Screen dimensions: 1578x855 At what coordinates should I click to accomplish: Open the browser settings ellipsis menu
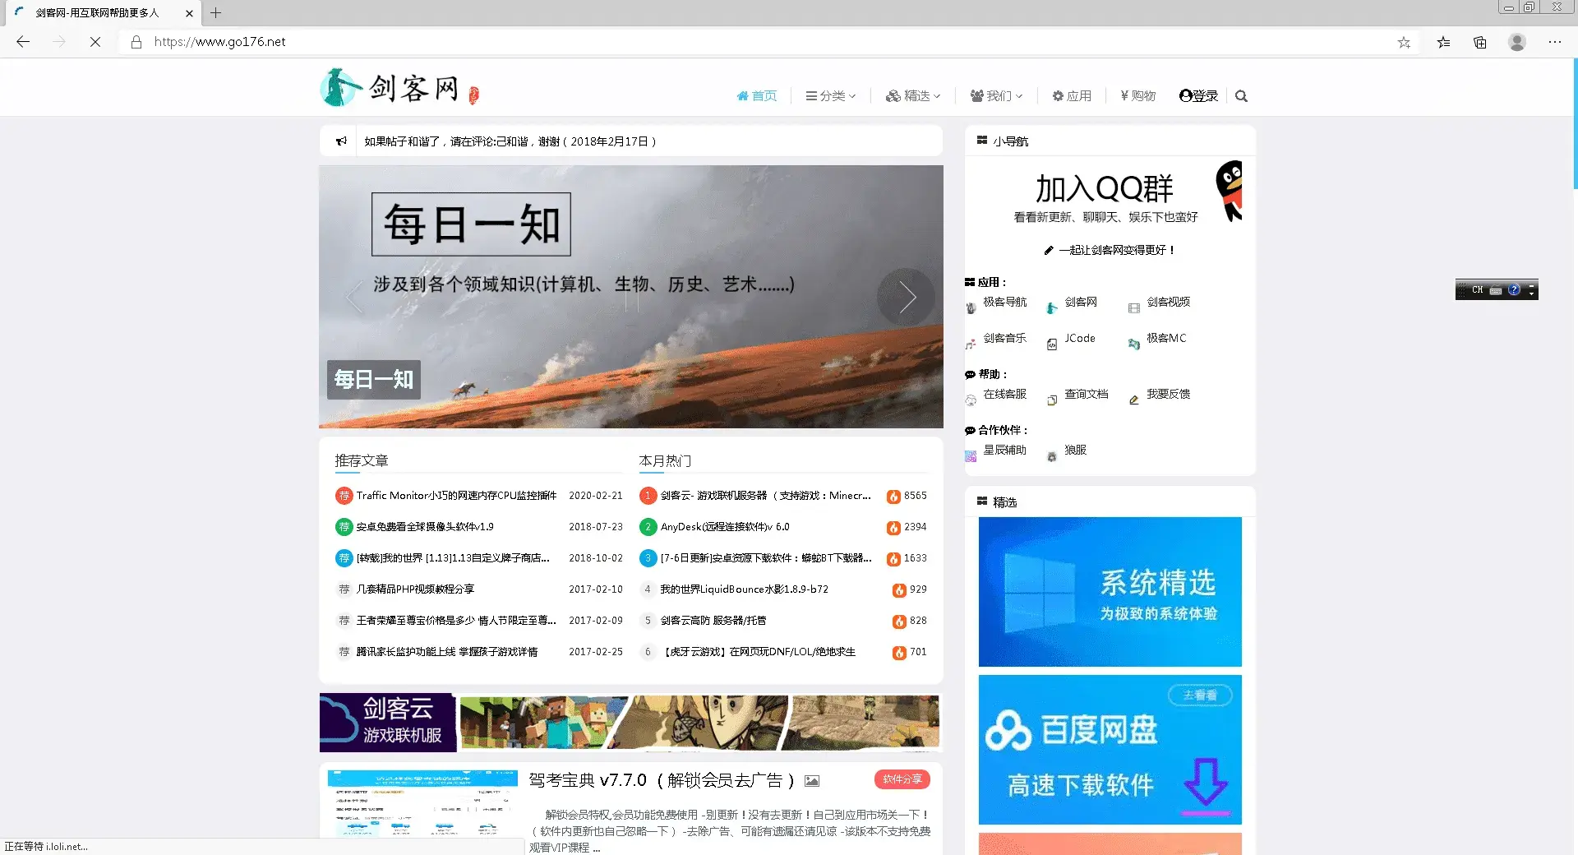click(x=1555, y=42)
